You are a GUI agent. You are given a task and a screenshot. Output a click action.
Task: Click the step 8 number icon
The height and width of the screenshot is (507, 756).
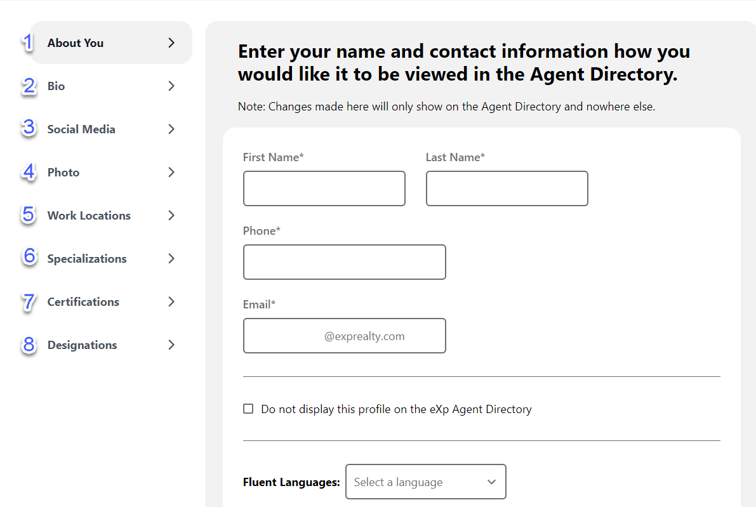[29, 345]
